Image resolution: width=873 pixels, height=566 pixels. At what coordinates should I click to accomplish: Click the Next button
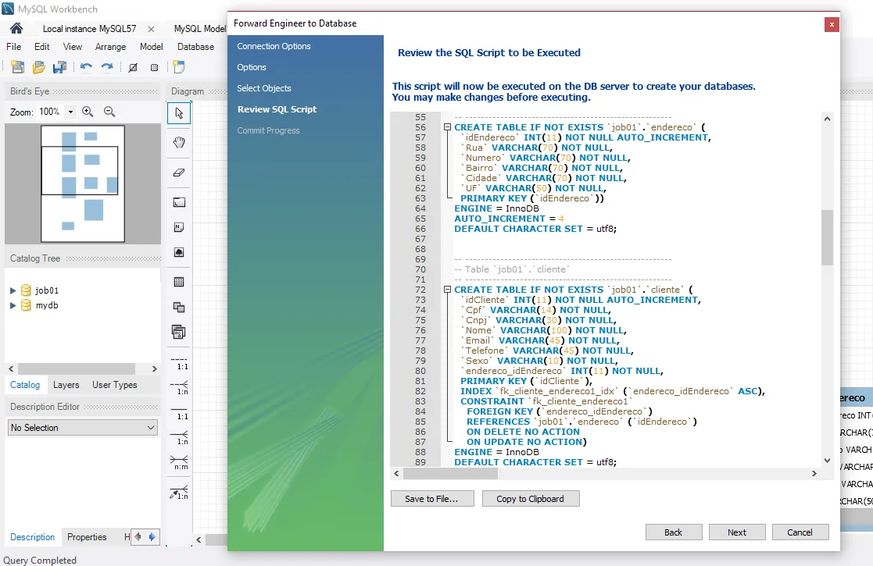click(x=737, y=532)
